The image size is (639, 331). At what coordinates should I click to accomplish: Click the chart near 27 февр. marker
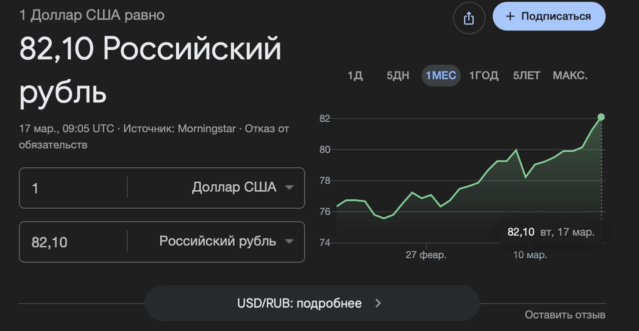point(426,196)
